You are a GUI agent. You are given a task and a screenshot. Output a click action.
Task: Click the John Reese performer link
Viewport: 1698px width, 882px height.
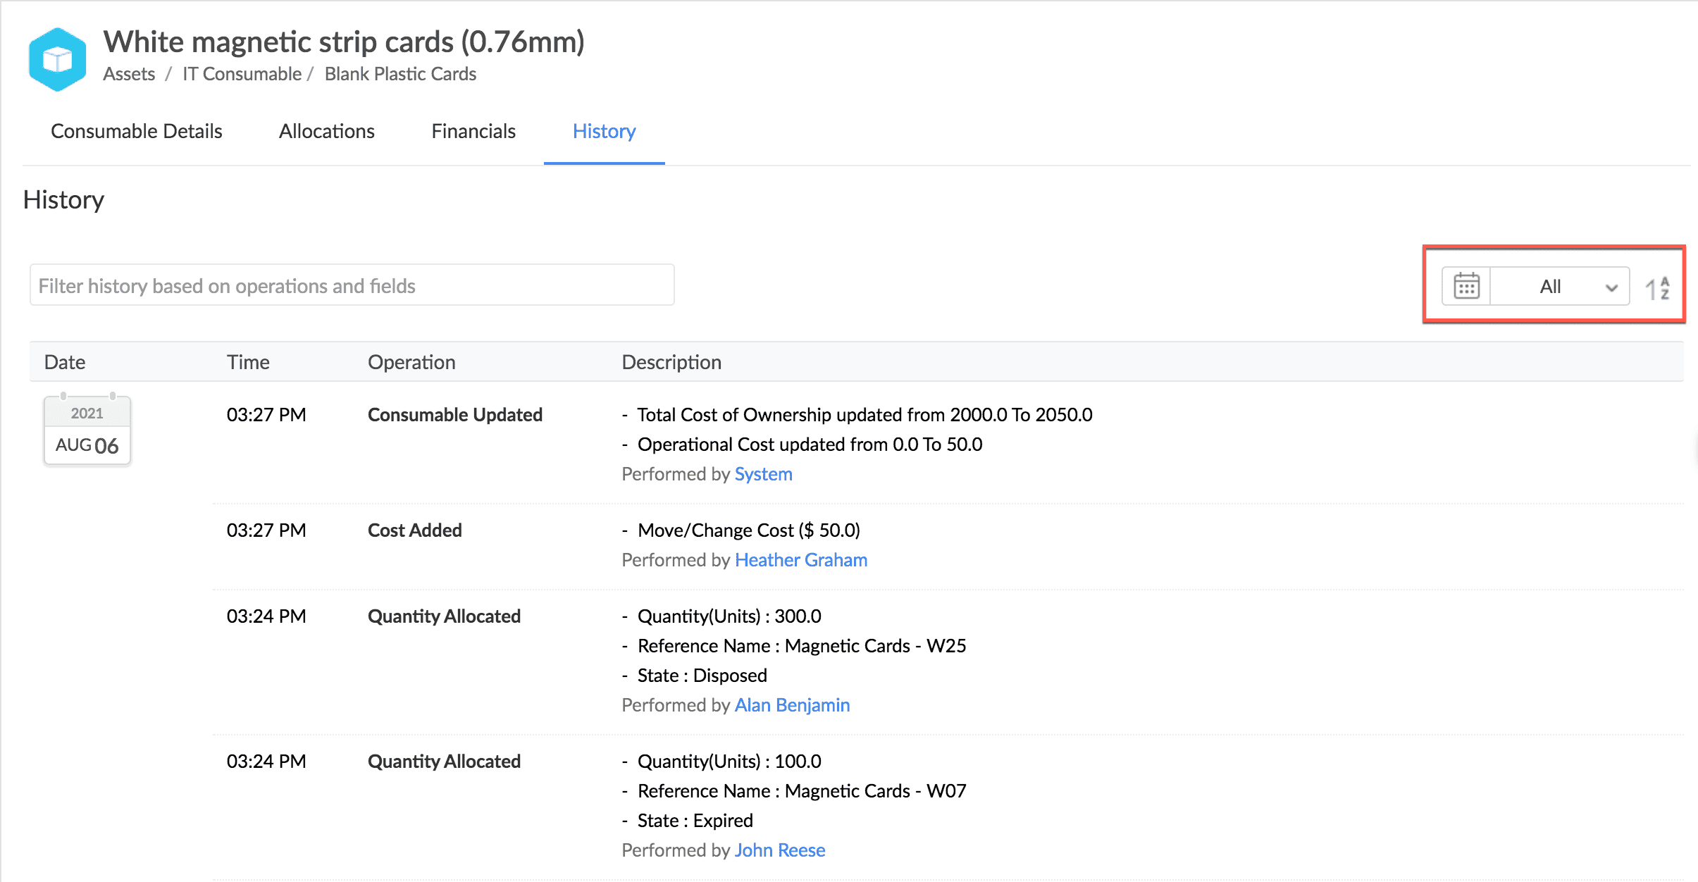tap(779, 850)
